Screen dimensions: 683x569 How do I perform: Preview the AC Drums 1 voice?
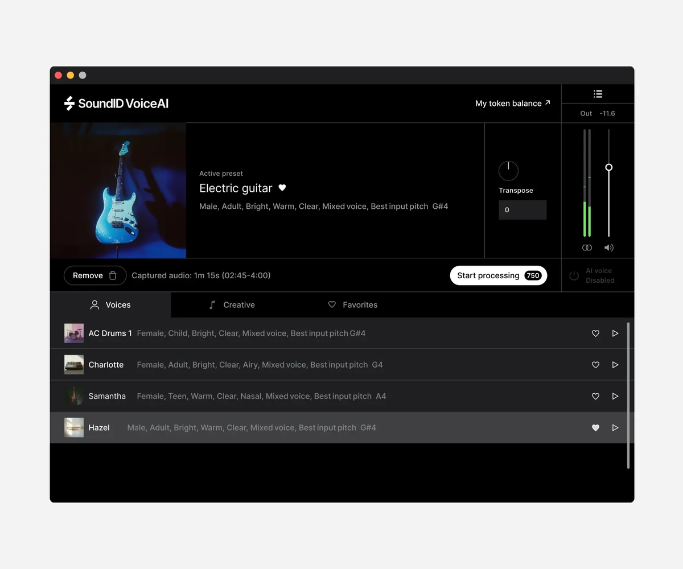click(615, 333)
